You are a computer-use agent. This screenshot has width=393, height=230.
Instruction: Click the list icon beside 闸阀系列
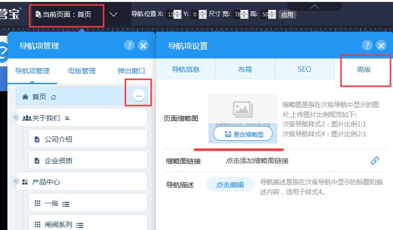(80, 226)
